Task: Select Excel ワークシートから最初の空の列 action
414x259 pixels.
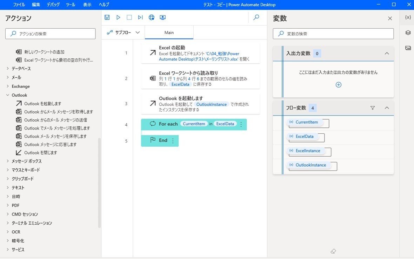Action: (58, 60)
